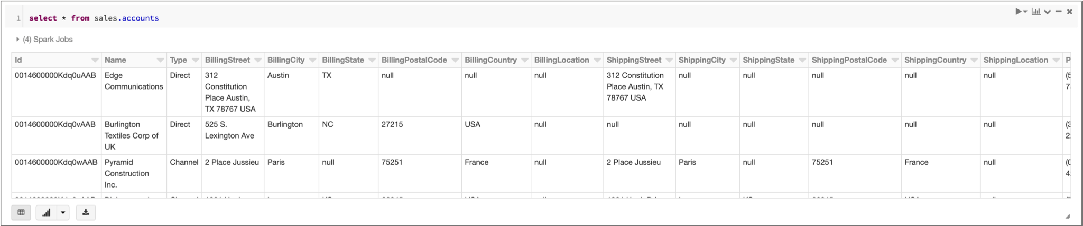Expand the Spark Jobs section
1083x226 pixels.
pyautogui.click(x=17, y=40)
